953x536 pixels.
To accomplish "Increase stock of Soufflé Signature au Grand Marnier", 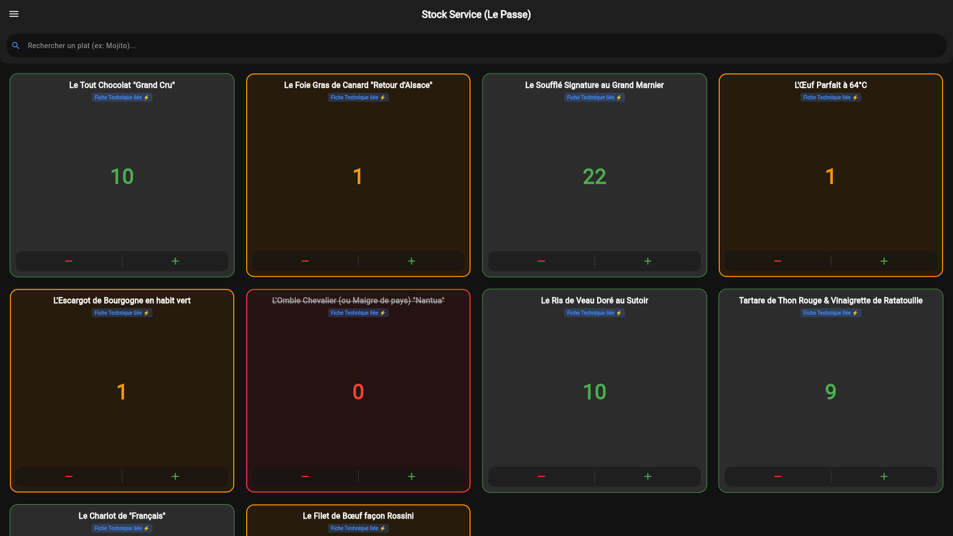I will [648, 261].
